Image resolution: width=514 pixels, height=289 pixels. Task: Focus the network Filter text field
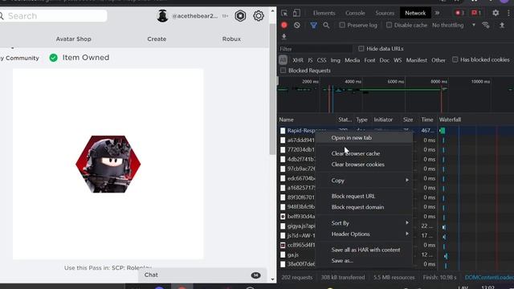tap(315, 49)
